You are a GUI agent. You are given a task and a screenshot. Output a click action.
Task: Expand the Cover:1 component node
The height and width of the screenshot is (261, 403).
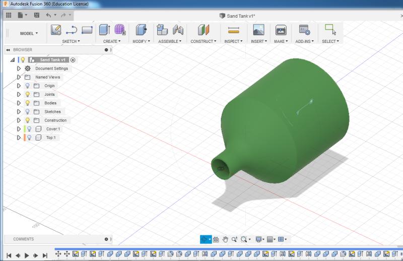[x=19, y=129]
